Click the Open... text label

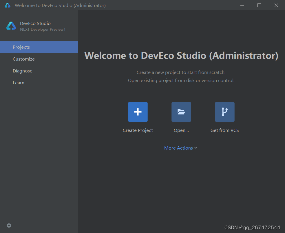(181, 130)
